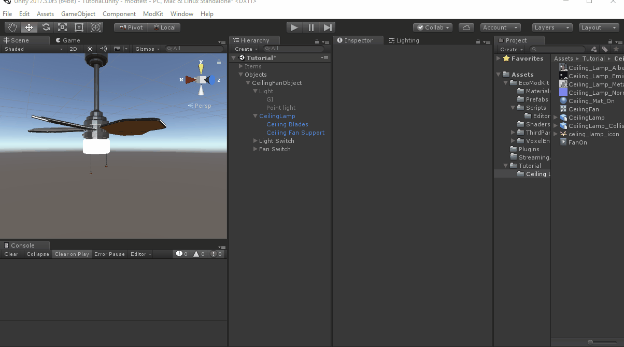Open the GameObject menu
This screenshot has width=624, height=347.
(x=78, y=14)
